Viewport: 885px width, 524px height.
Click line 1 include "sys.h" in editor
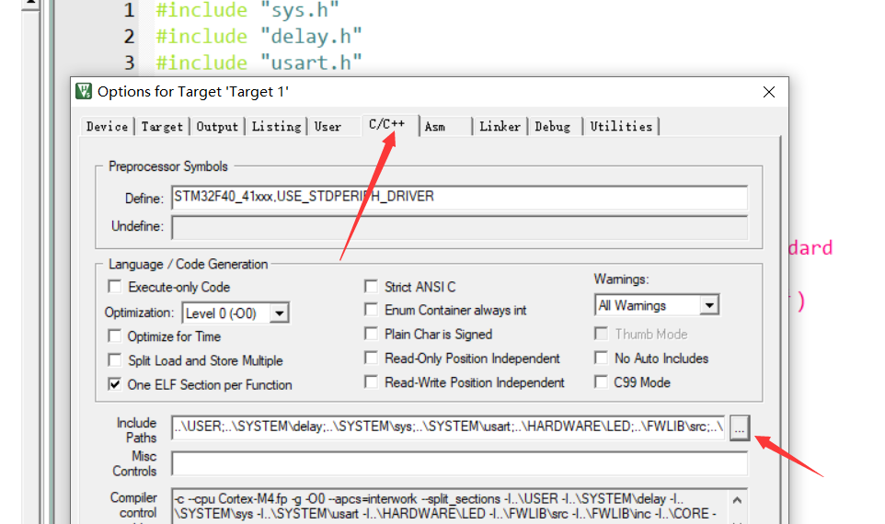[x=247, y=10]
